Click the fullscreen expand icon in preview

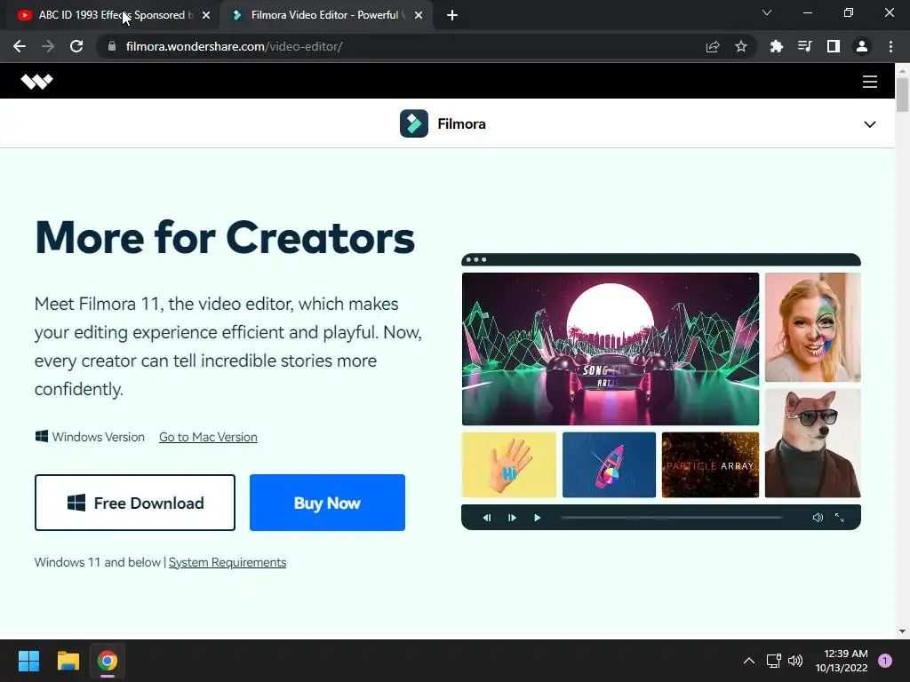click(839, 518)
